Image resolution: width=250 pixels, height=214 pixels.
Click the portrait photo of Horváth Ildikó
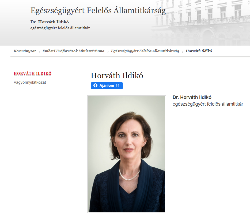pyautogui.click(x=127, y=154)
